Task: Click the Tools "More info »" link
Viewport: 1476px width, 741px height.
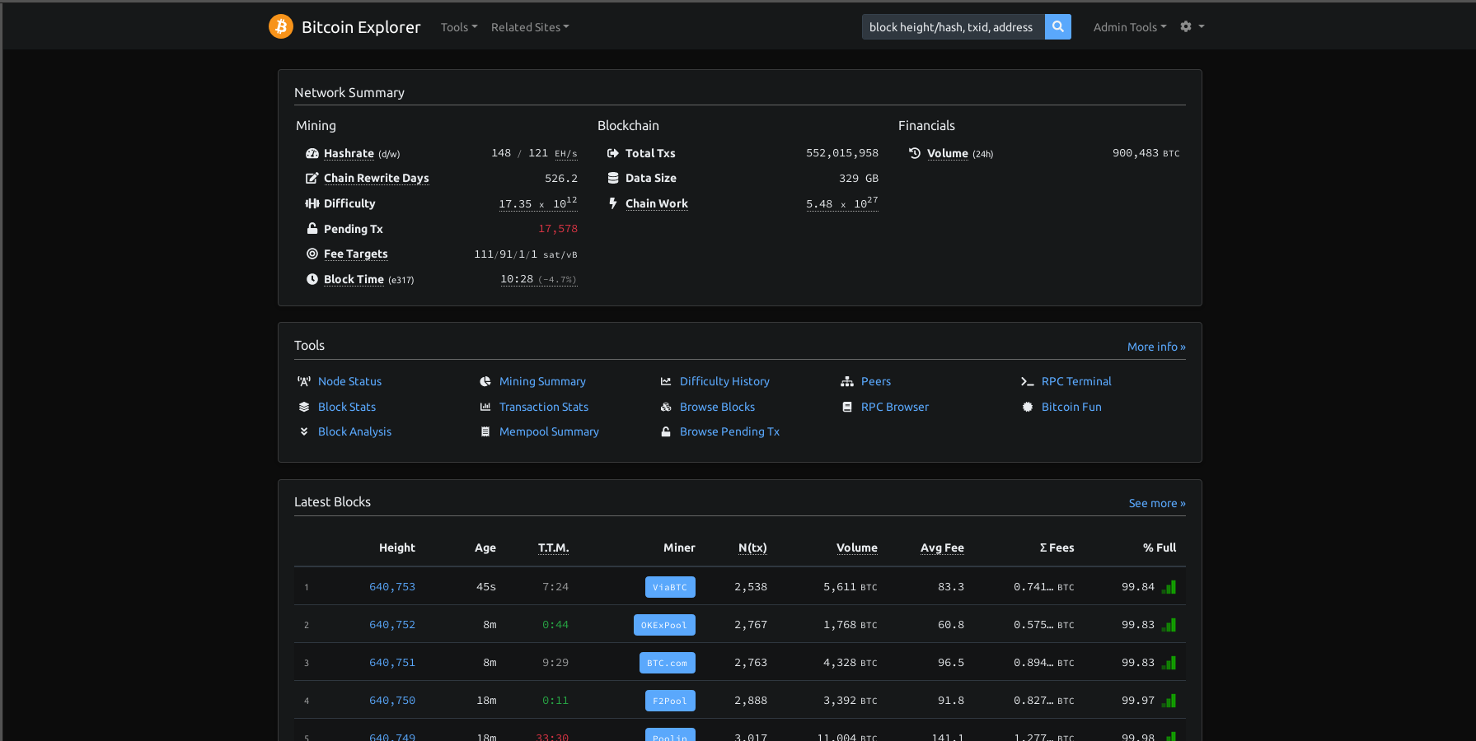Action: click(x=1156, y=347)
